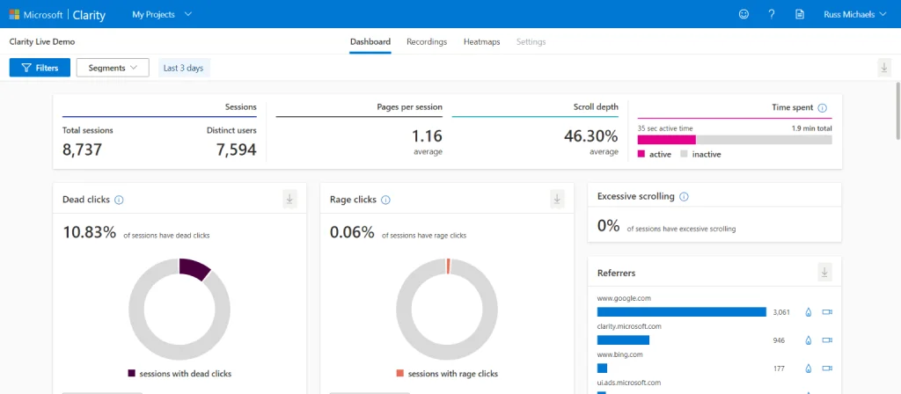Viewport: 901px width, 394px height.
Task: Open the Filters button
Action: pos(40,68)
